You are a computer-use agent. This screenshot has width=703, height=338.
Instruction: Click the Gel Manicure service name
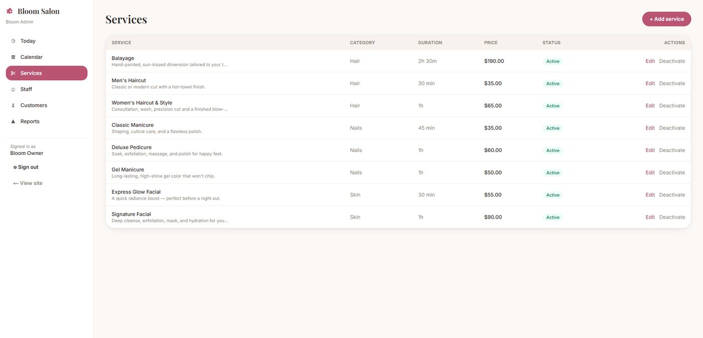point(128,170)
